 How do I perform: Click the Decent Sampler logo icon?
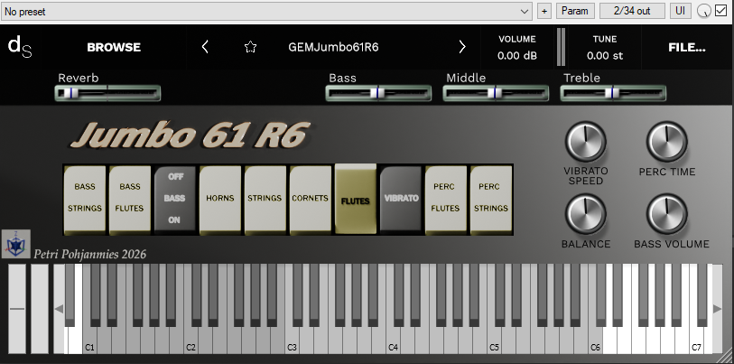[19, 46]
